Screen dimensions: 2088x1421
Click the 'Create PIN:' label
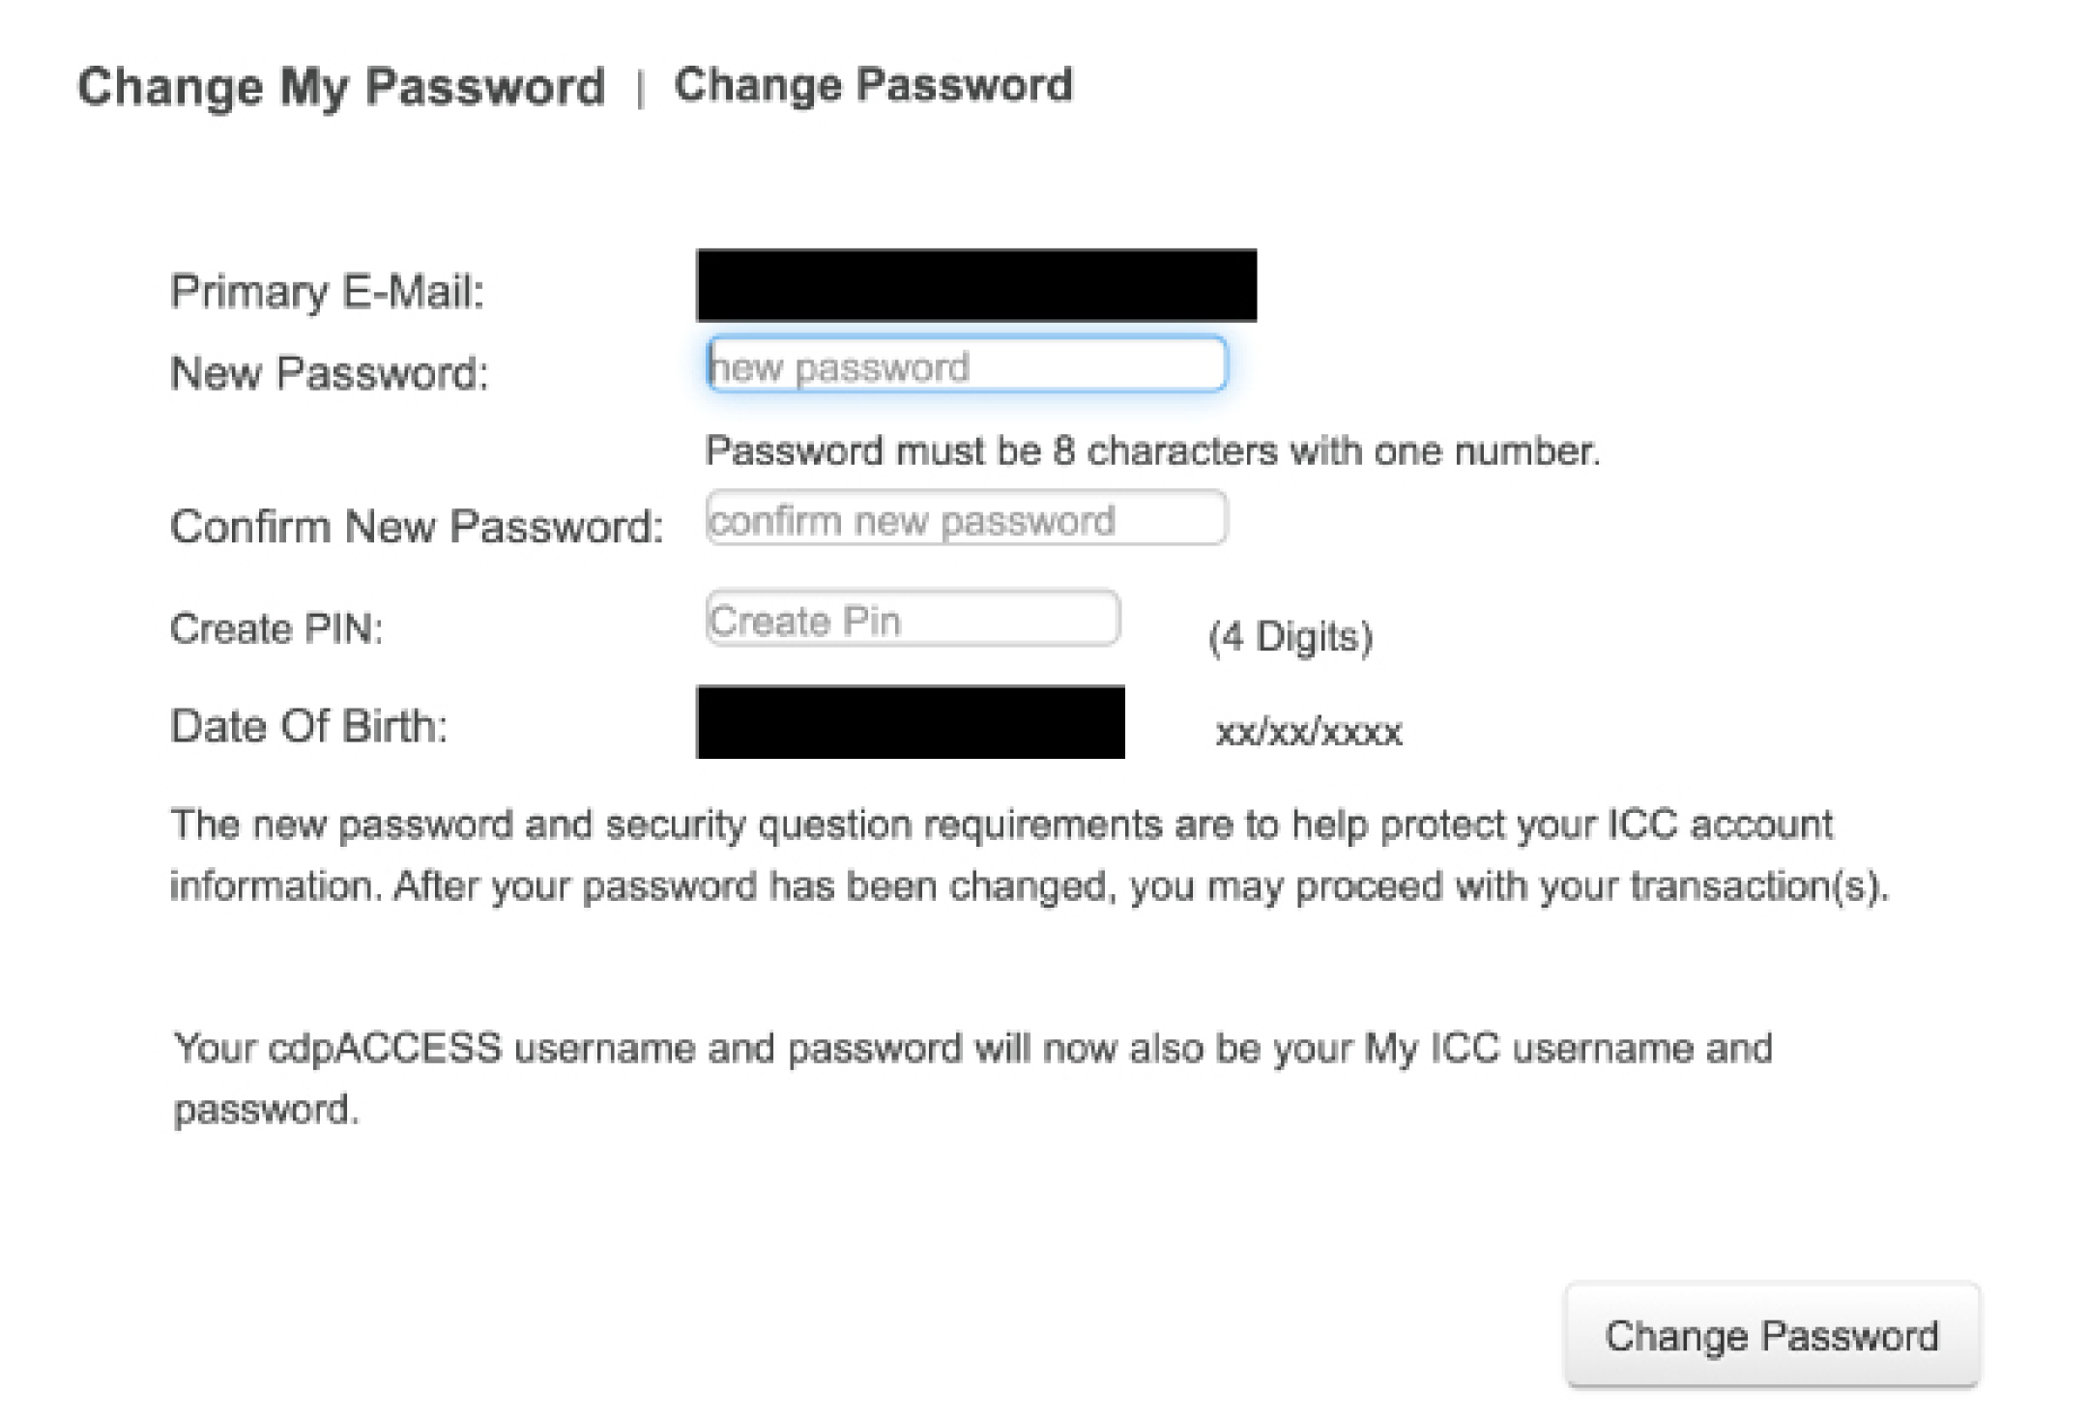276,628
